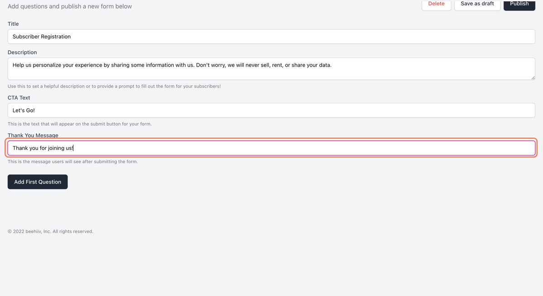Viewport: 543px width, 296px height.
Task: Click helper text about submitting the form
Action: click(x=73, y=161)
